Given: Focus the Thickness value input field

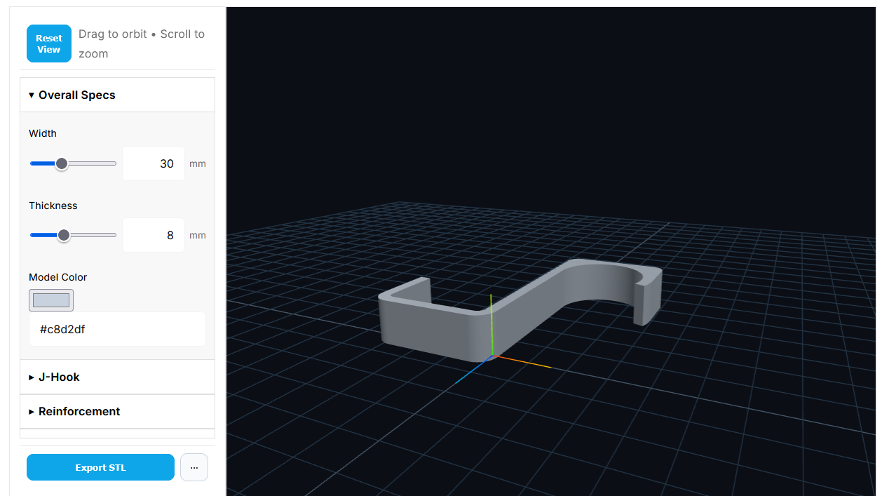Looking at the screenshot, I should (154, 235).
